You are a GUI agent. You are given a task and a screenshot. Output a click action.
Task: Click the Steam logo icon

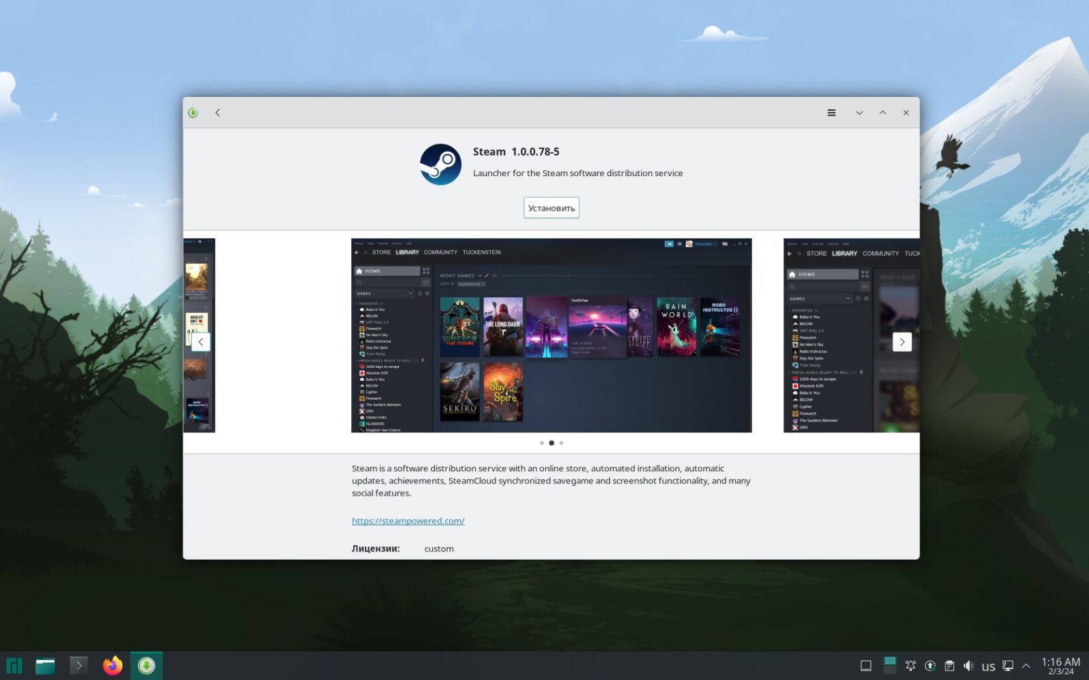tap(440, 164)
